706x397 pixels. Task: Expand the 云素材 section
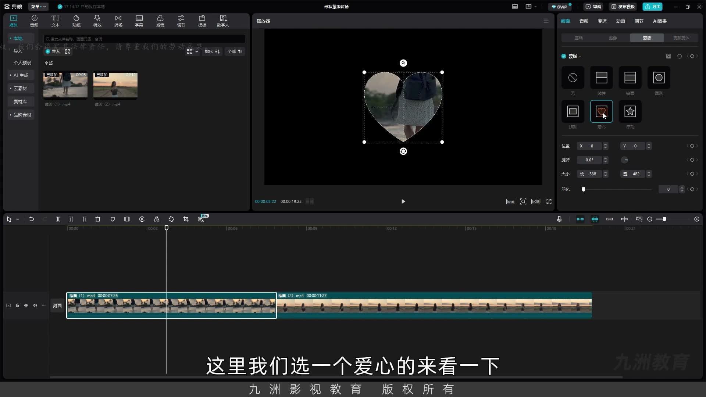[x=21, y=88]
